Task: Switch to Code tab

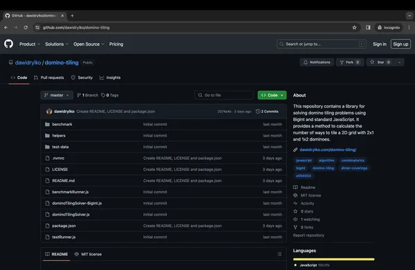Action: 19,78
